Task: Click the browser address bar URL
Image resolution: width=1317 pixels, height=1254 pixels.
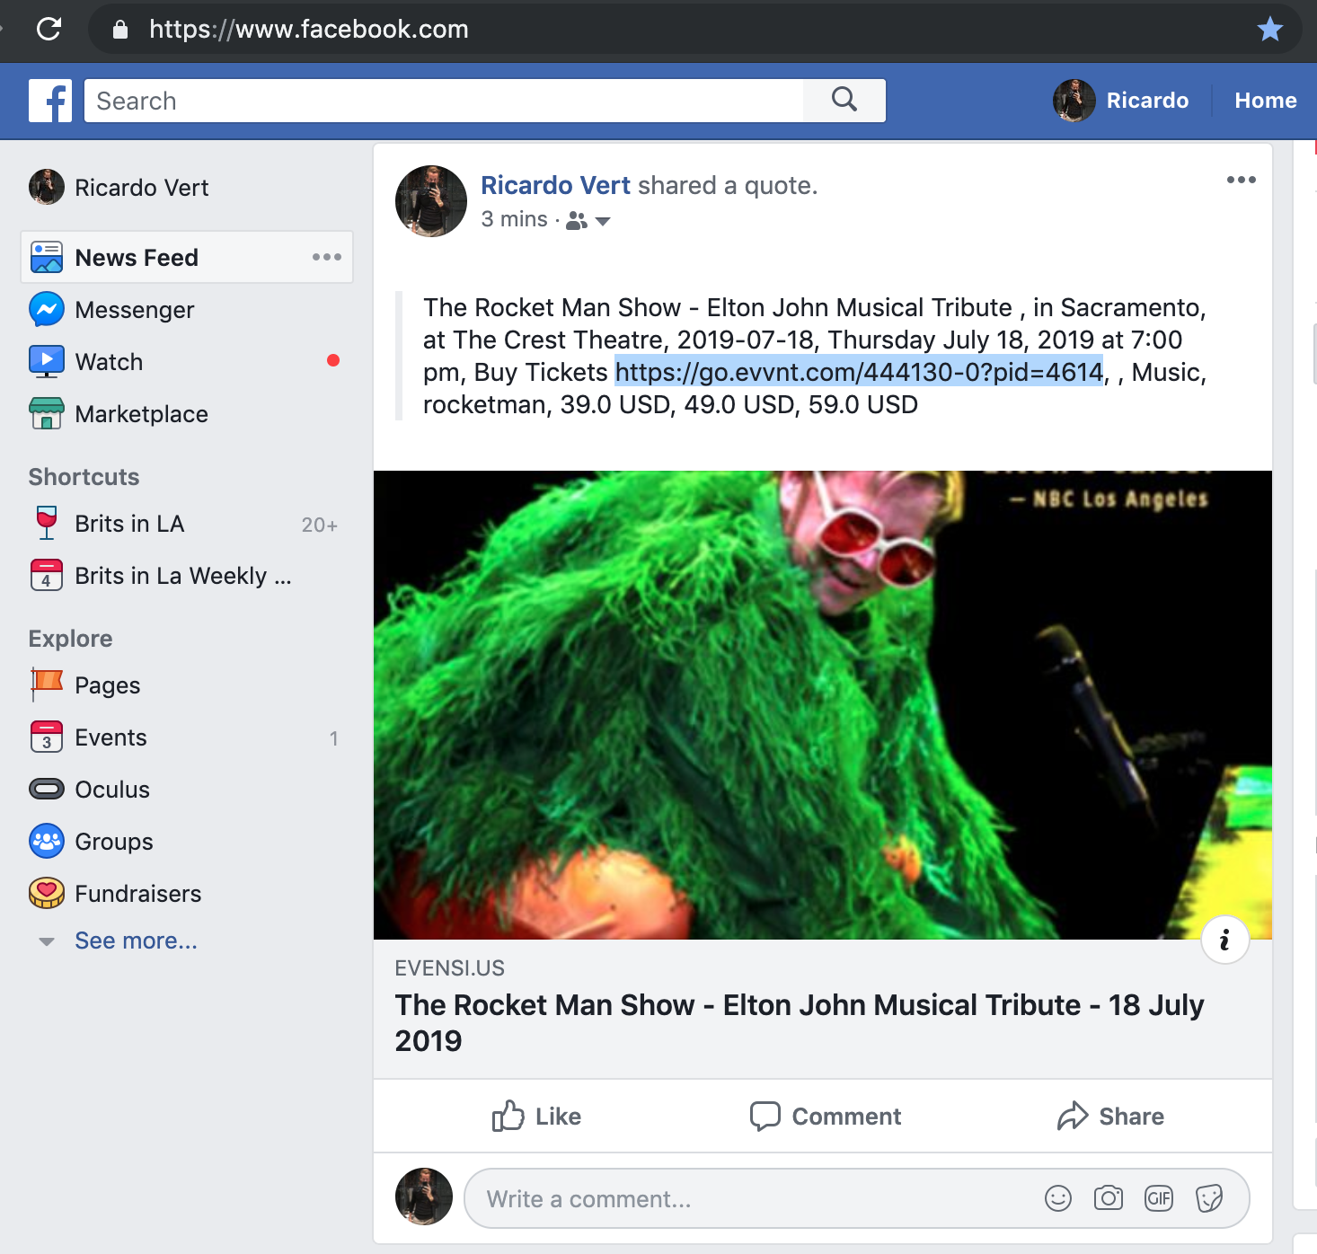Action: coord(308,29)
